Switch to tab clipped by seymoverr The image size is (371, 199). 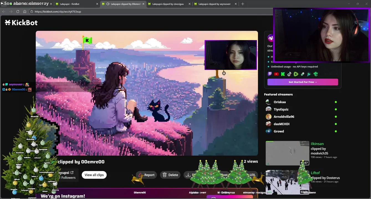[x=215, y=4]
